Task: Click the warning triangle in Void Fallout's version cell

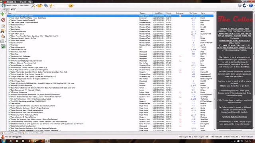Action: [192, 18]
